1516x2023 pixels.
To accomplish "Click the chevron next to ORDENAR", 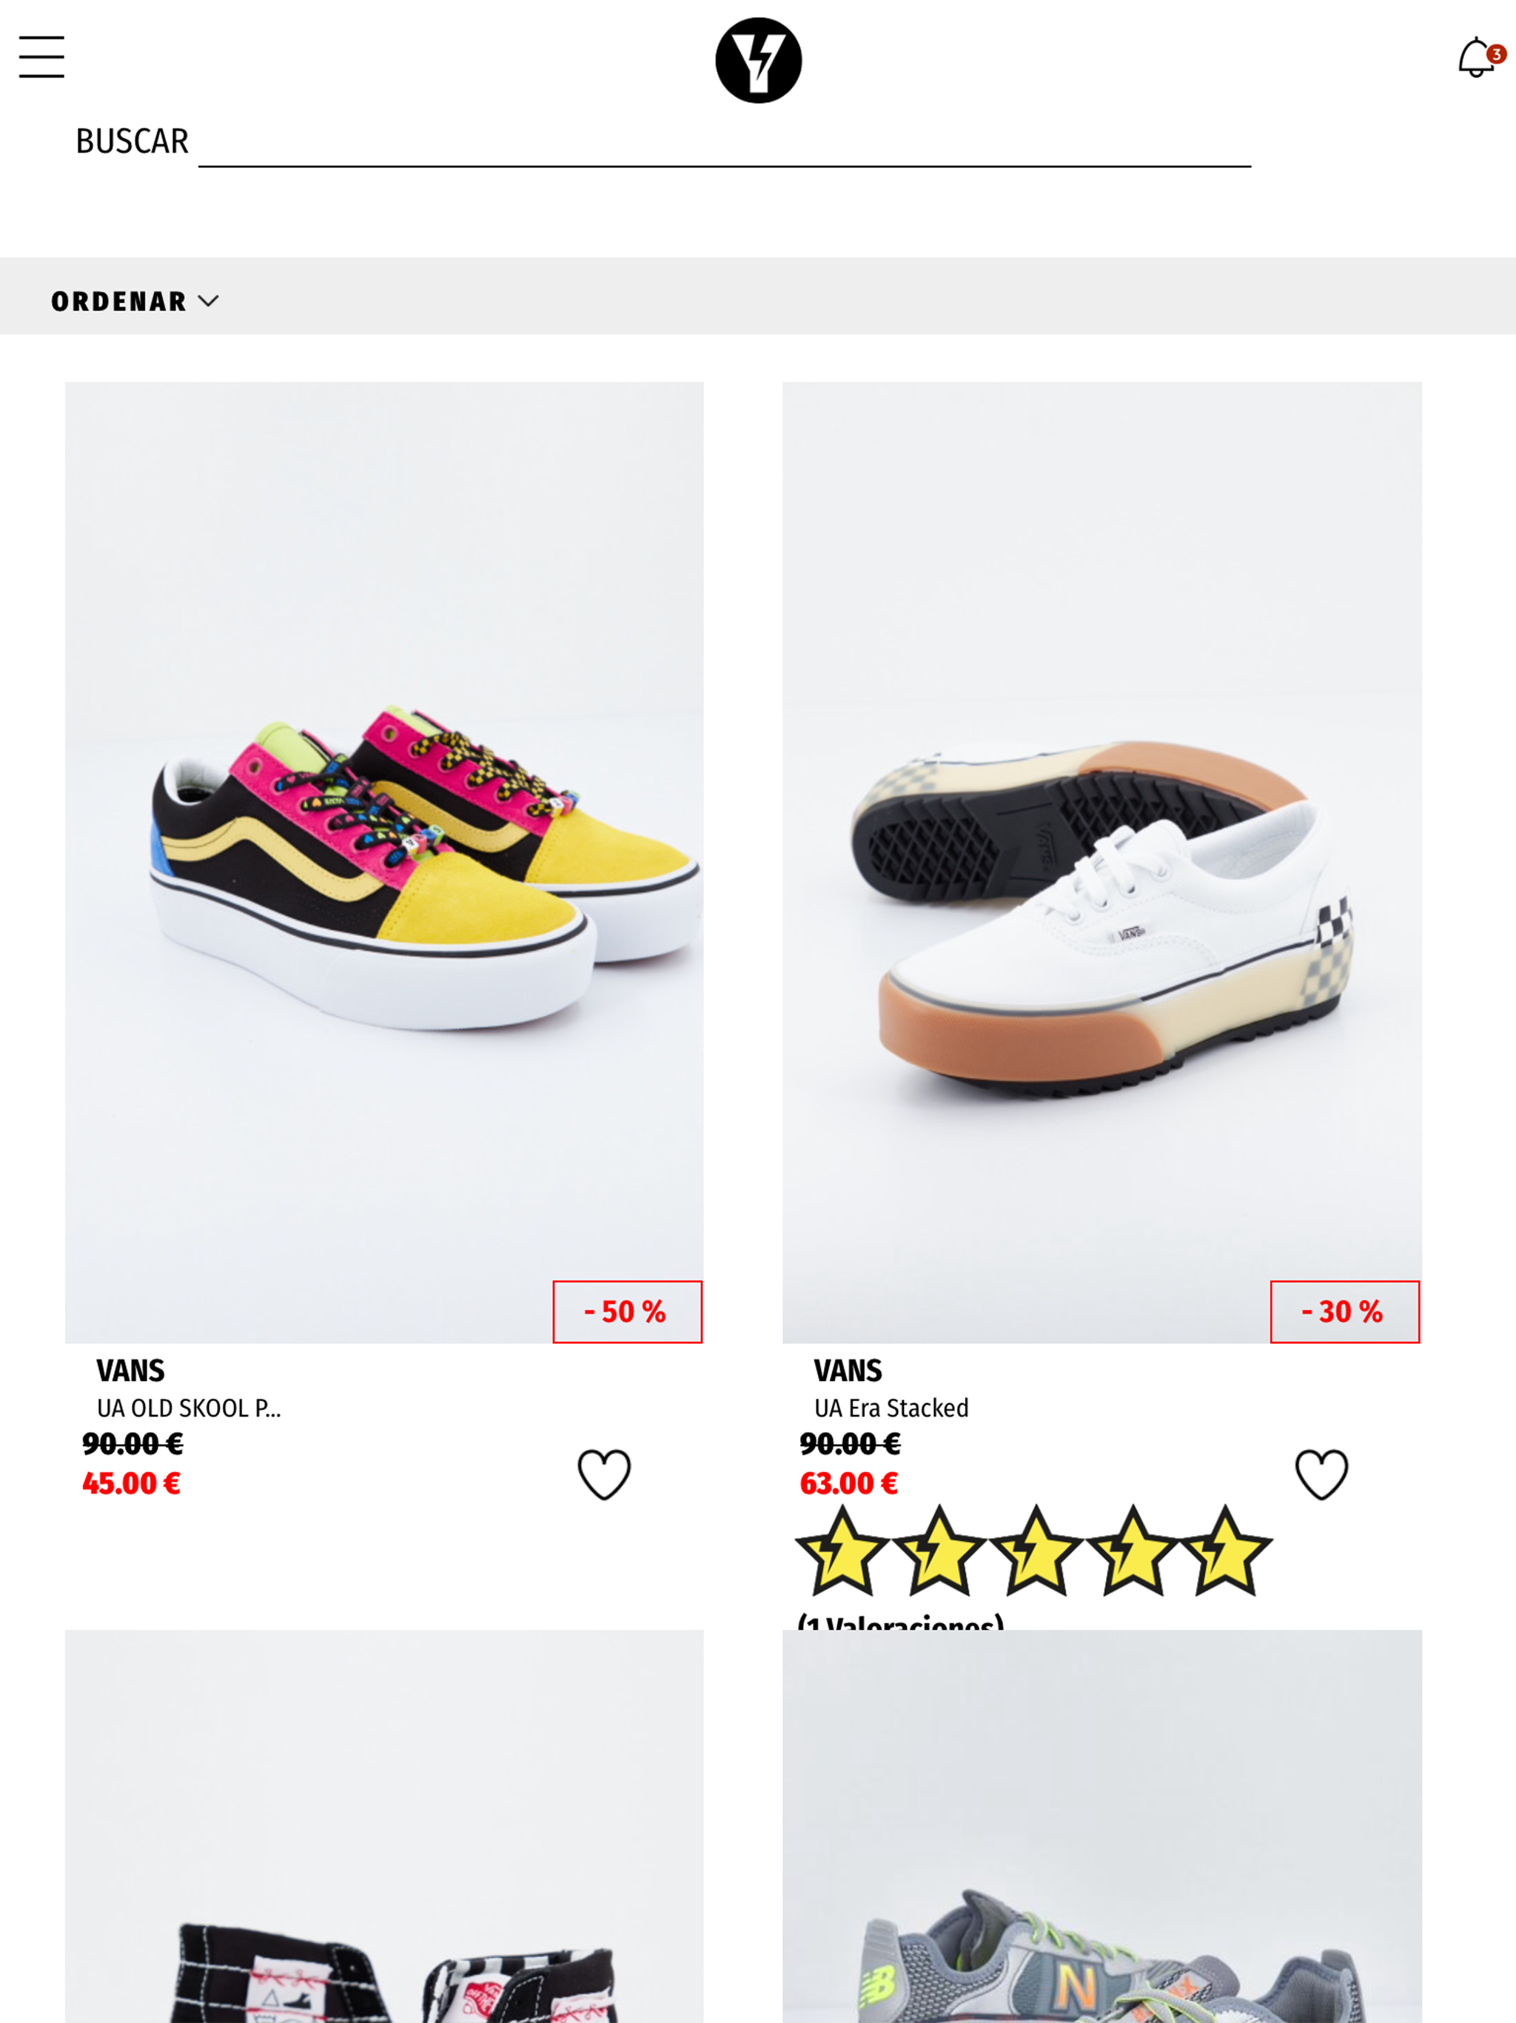I will tap(209, 301).
